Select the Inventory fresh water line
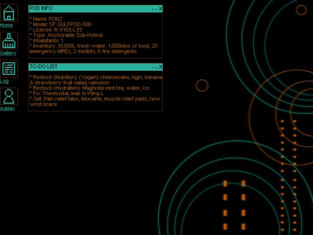The width and height of the screenshot is (313, 235). click(x=94, y=46)
